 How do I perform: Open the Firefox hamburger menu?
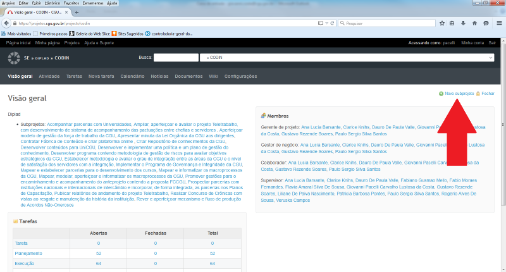(x=498, y=23)
